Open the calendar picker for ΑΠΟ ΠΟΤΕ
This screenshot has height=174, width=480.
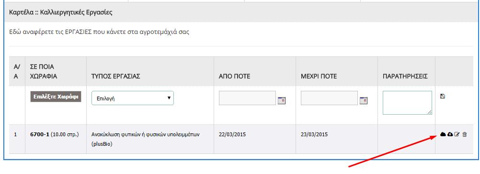click(x=282, y=100)
